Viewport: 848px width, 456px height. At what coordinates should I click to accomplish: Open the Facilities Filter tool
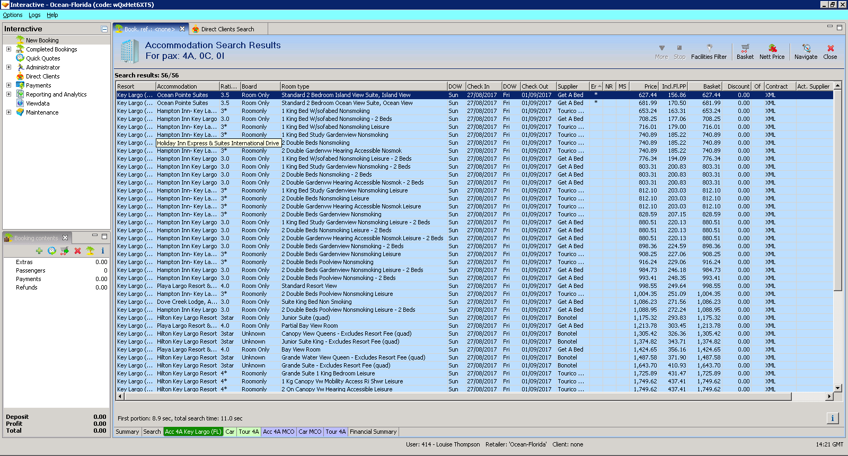tap(709, 51)
